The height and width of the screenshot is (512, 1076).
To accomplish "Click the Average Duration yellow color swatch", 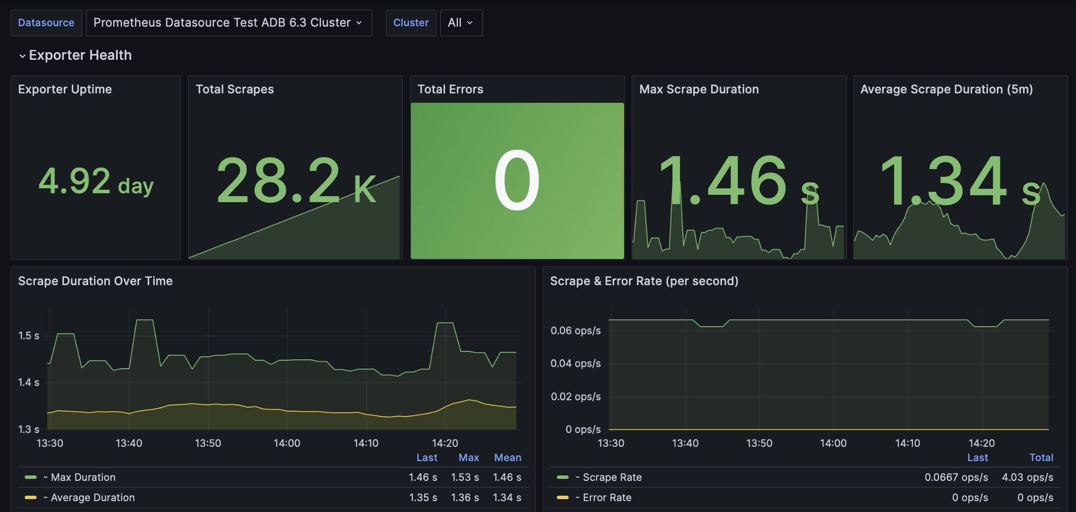I will [31, 497].
